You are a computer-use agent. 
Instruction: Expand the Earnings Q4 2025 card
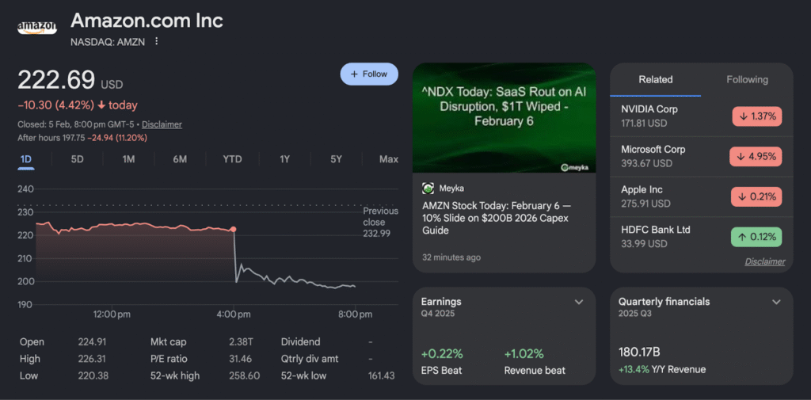[x=579, y=302]
